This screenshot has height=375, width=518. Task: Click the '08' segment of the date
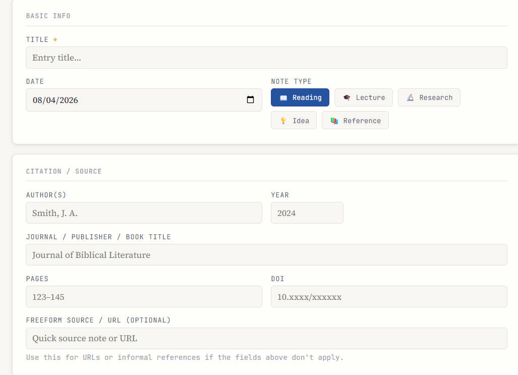tap(38, 100)
